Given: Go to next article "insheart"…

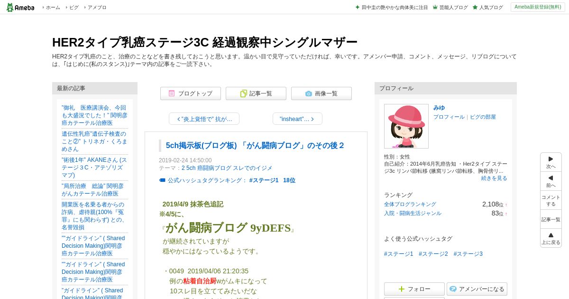Looking at the screenshot, I should pos(297,119).
